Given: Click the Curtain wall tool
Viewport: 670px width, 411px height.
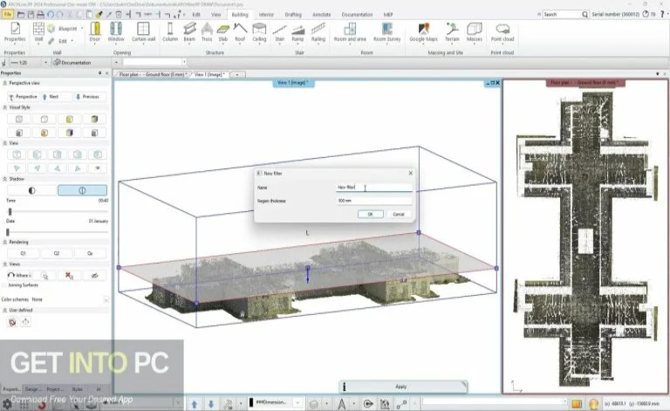Looking at the screenshot, I should 142,31.
